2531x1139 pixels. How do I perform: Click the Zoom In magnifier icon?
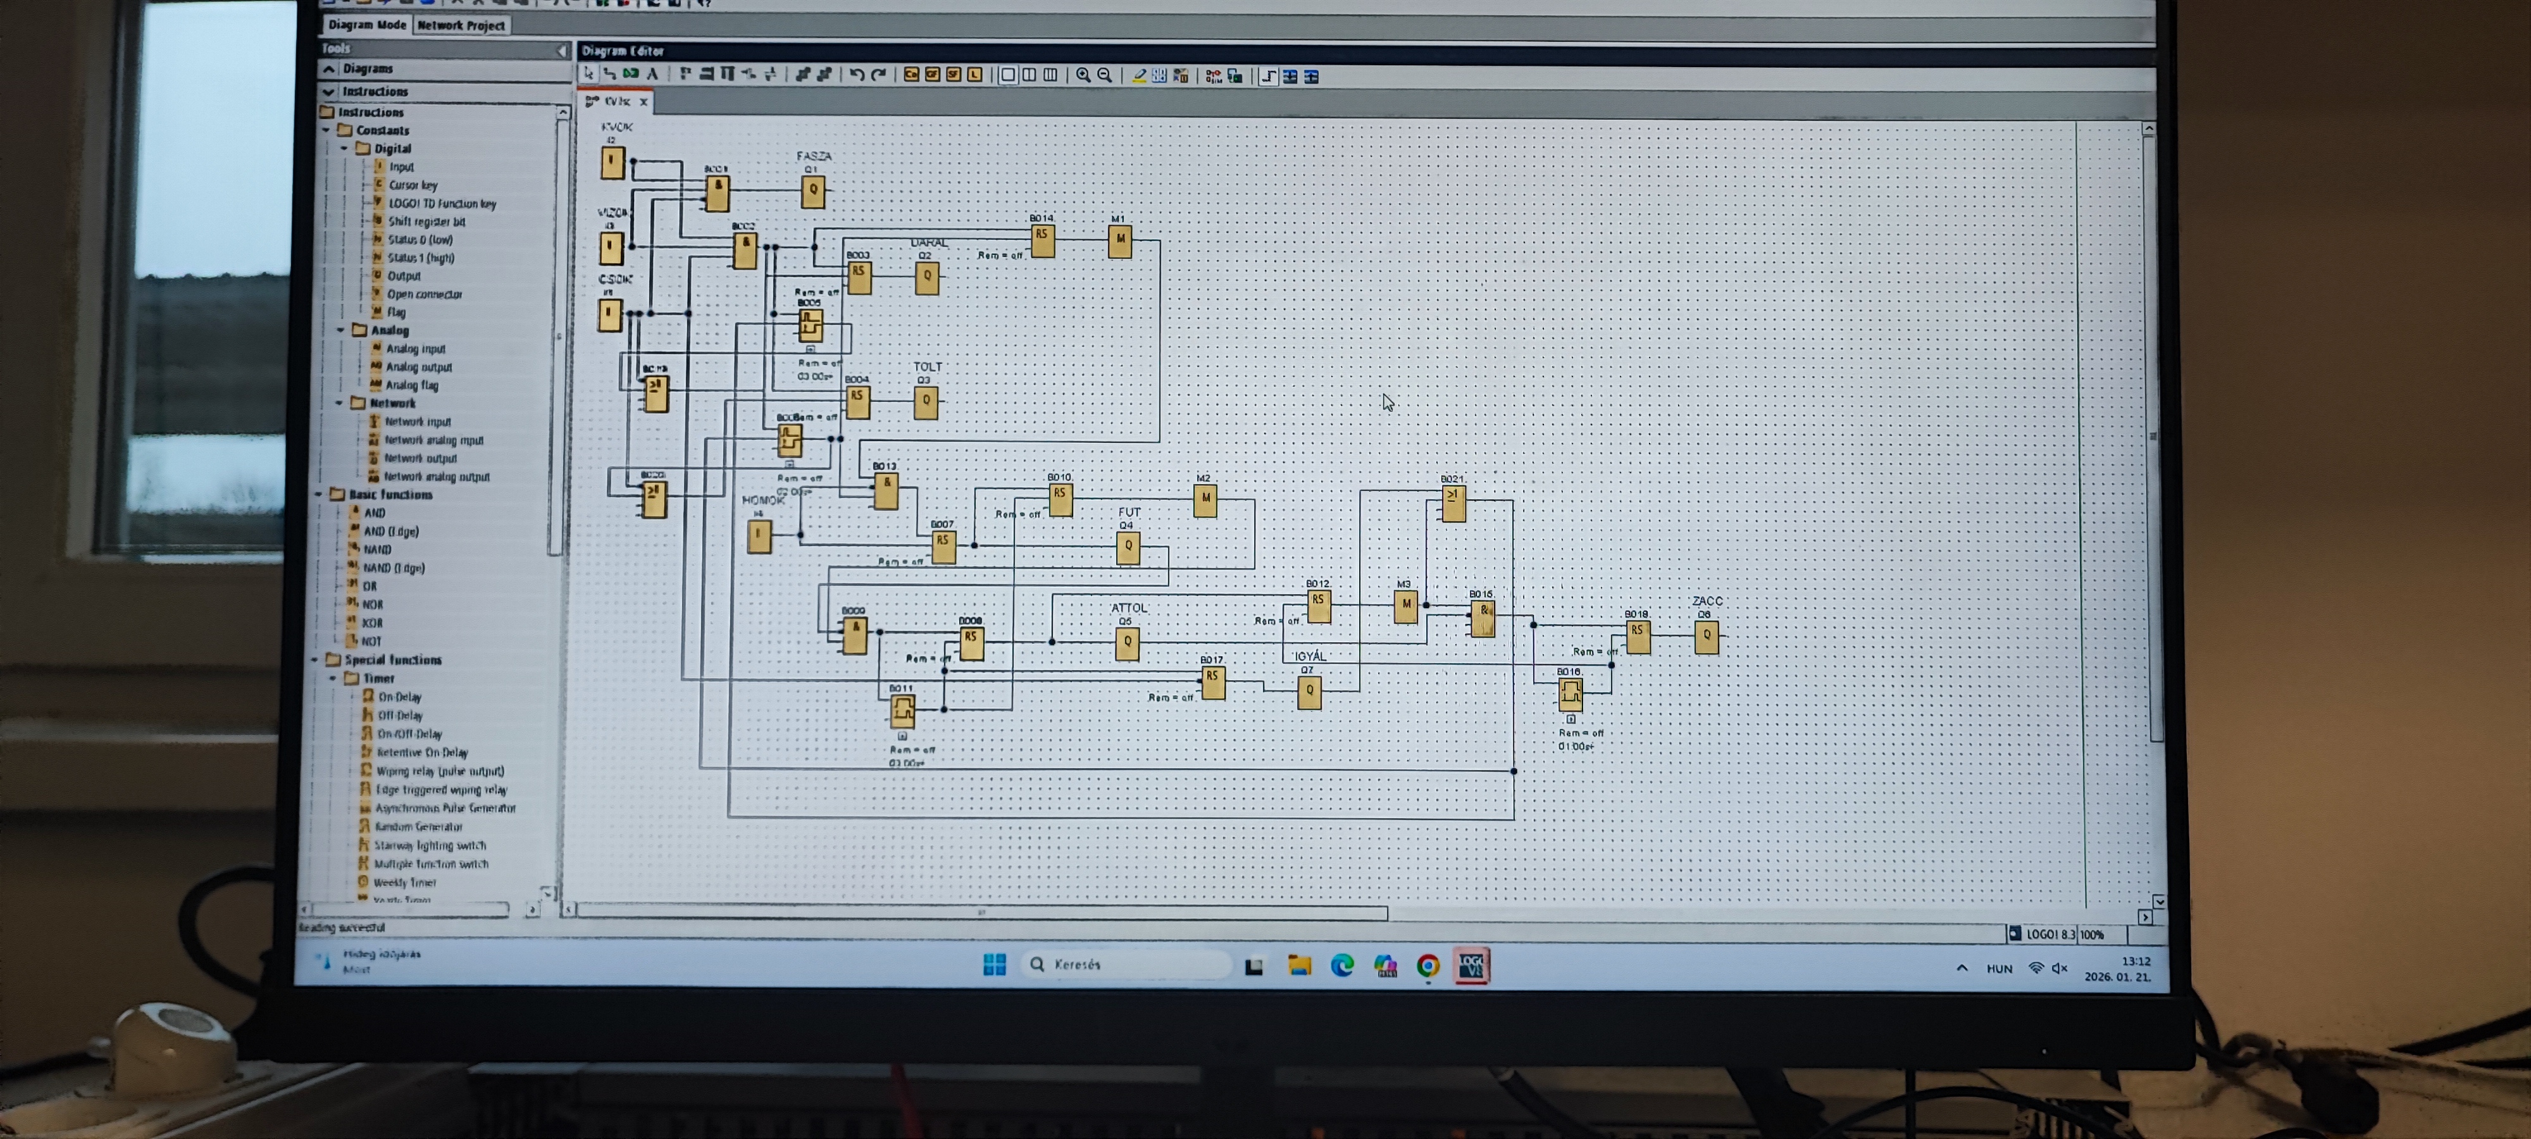(1084, 75)
